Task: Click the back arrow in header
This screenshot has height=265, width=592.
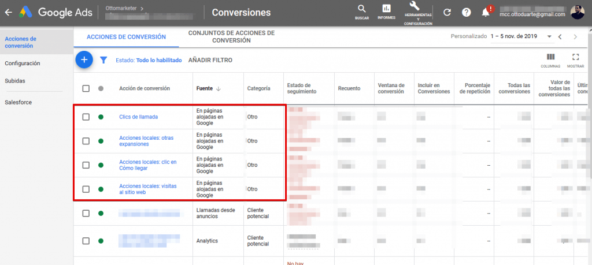Action: (8, 12)
